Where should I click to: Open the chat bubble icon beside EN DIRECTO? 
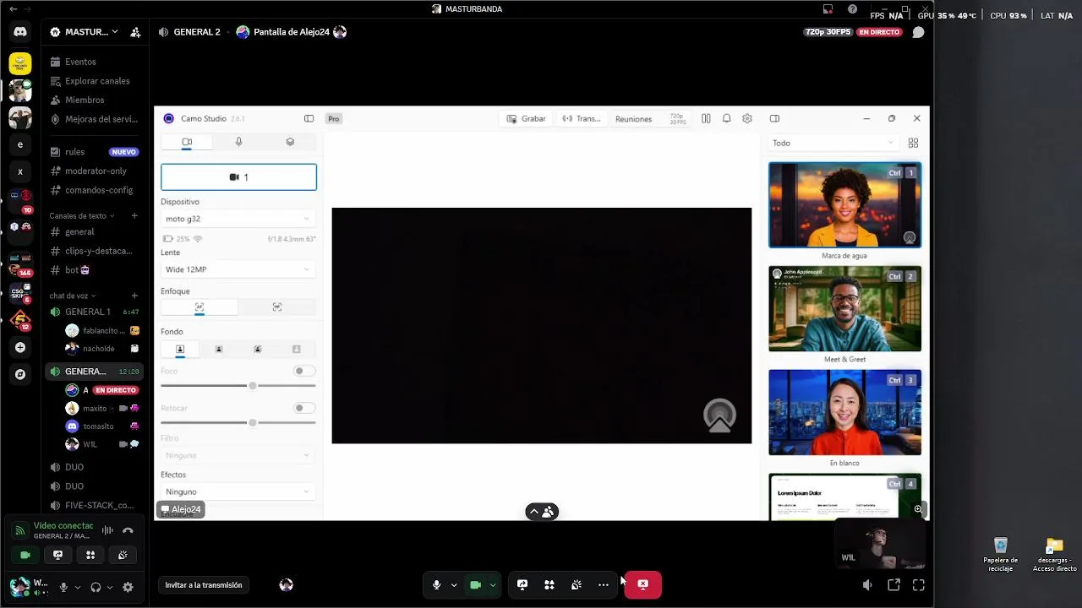[918, 32]
